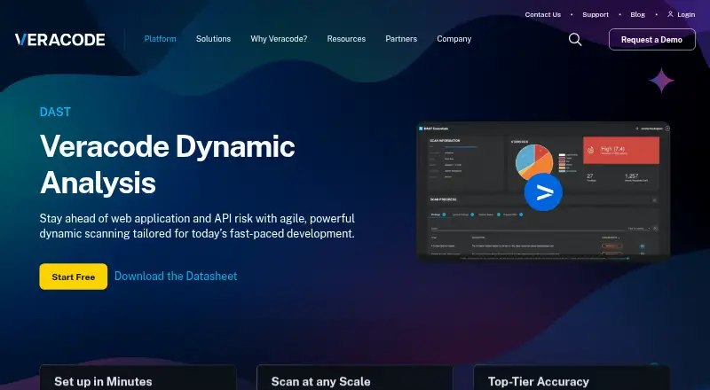Open the Download the Datasheet link

tap(176, 276)
